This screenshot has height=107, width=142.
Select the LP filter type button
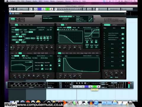(x=58, y=30)
